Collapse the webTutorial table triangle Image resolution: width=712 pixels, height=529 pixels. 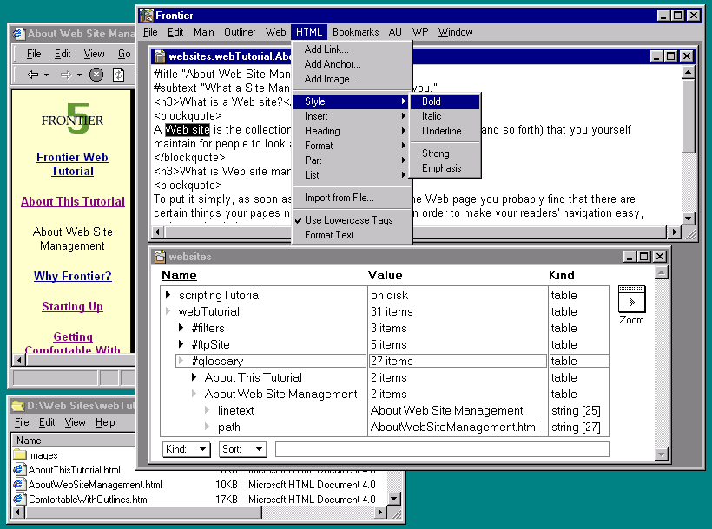click(168, 312)
